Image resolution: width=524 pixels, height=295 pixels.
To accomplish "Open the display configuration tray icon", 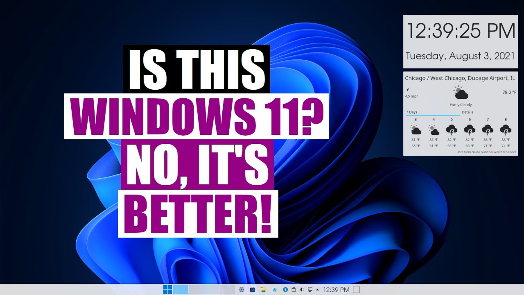I will click(x=310, y=290).
